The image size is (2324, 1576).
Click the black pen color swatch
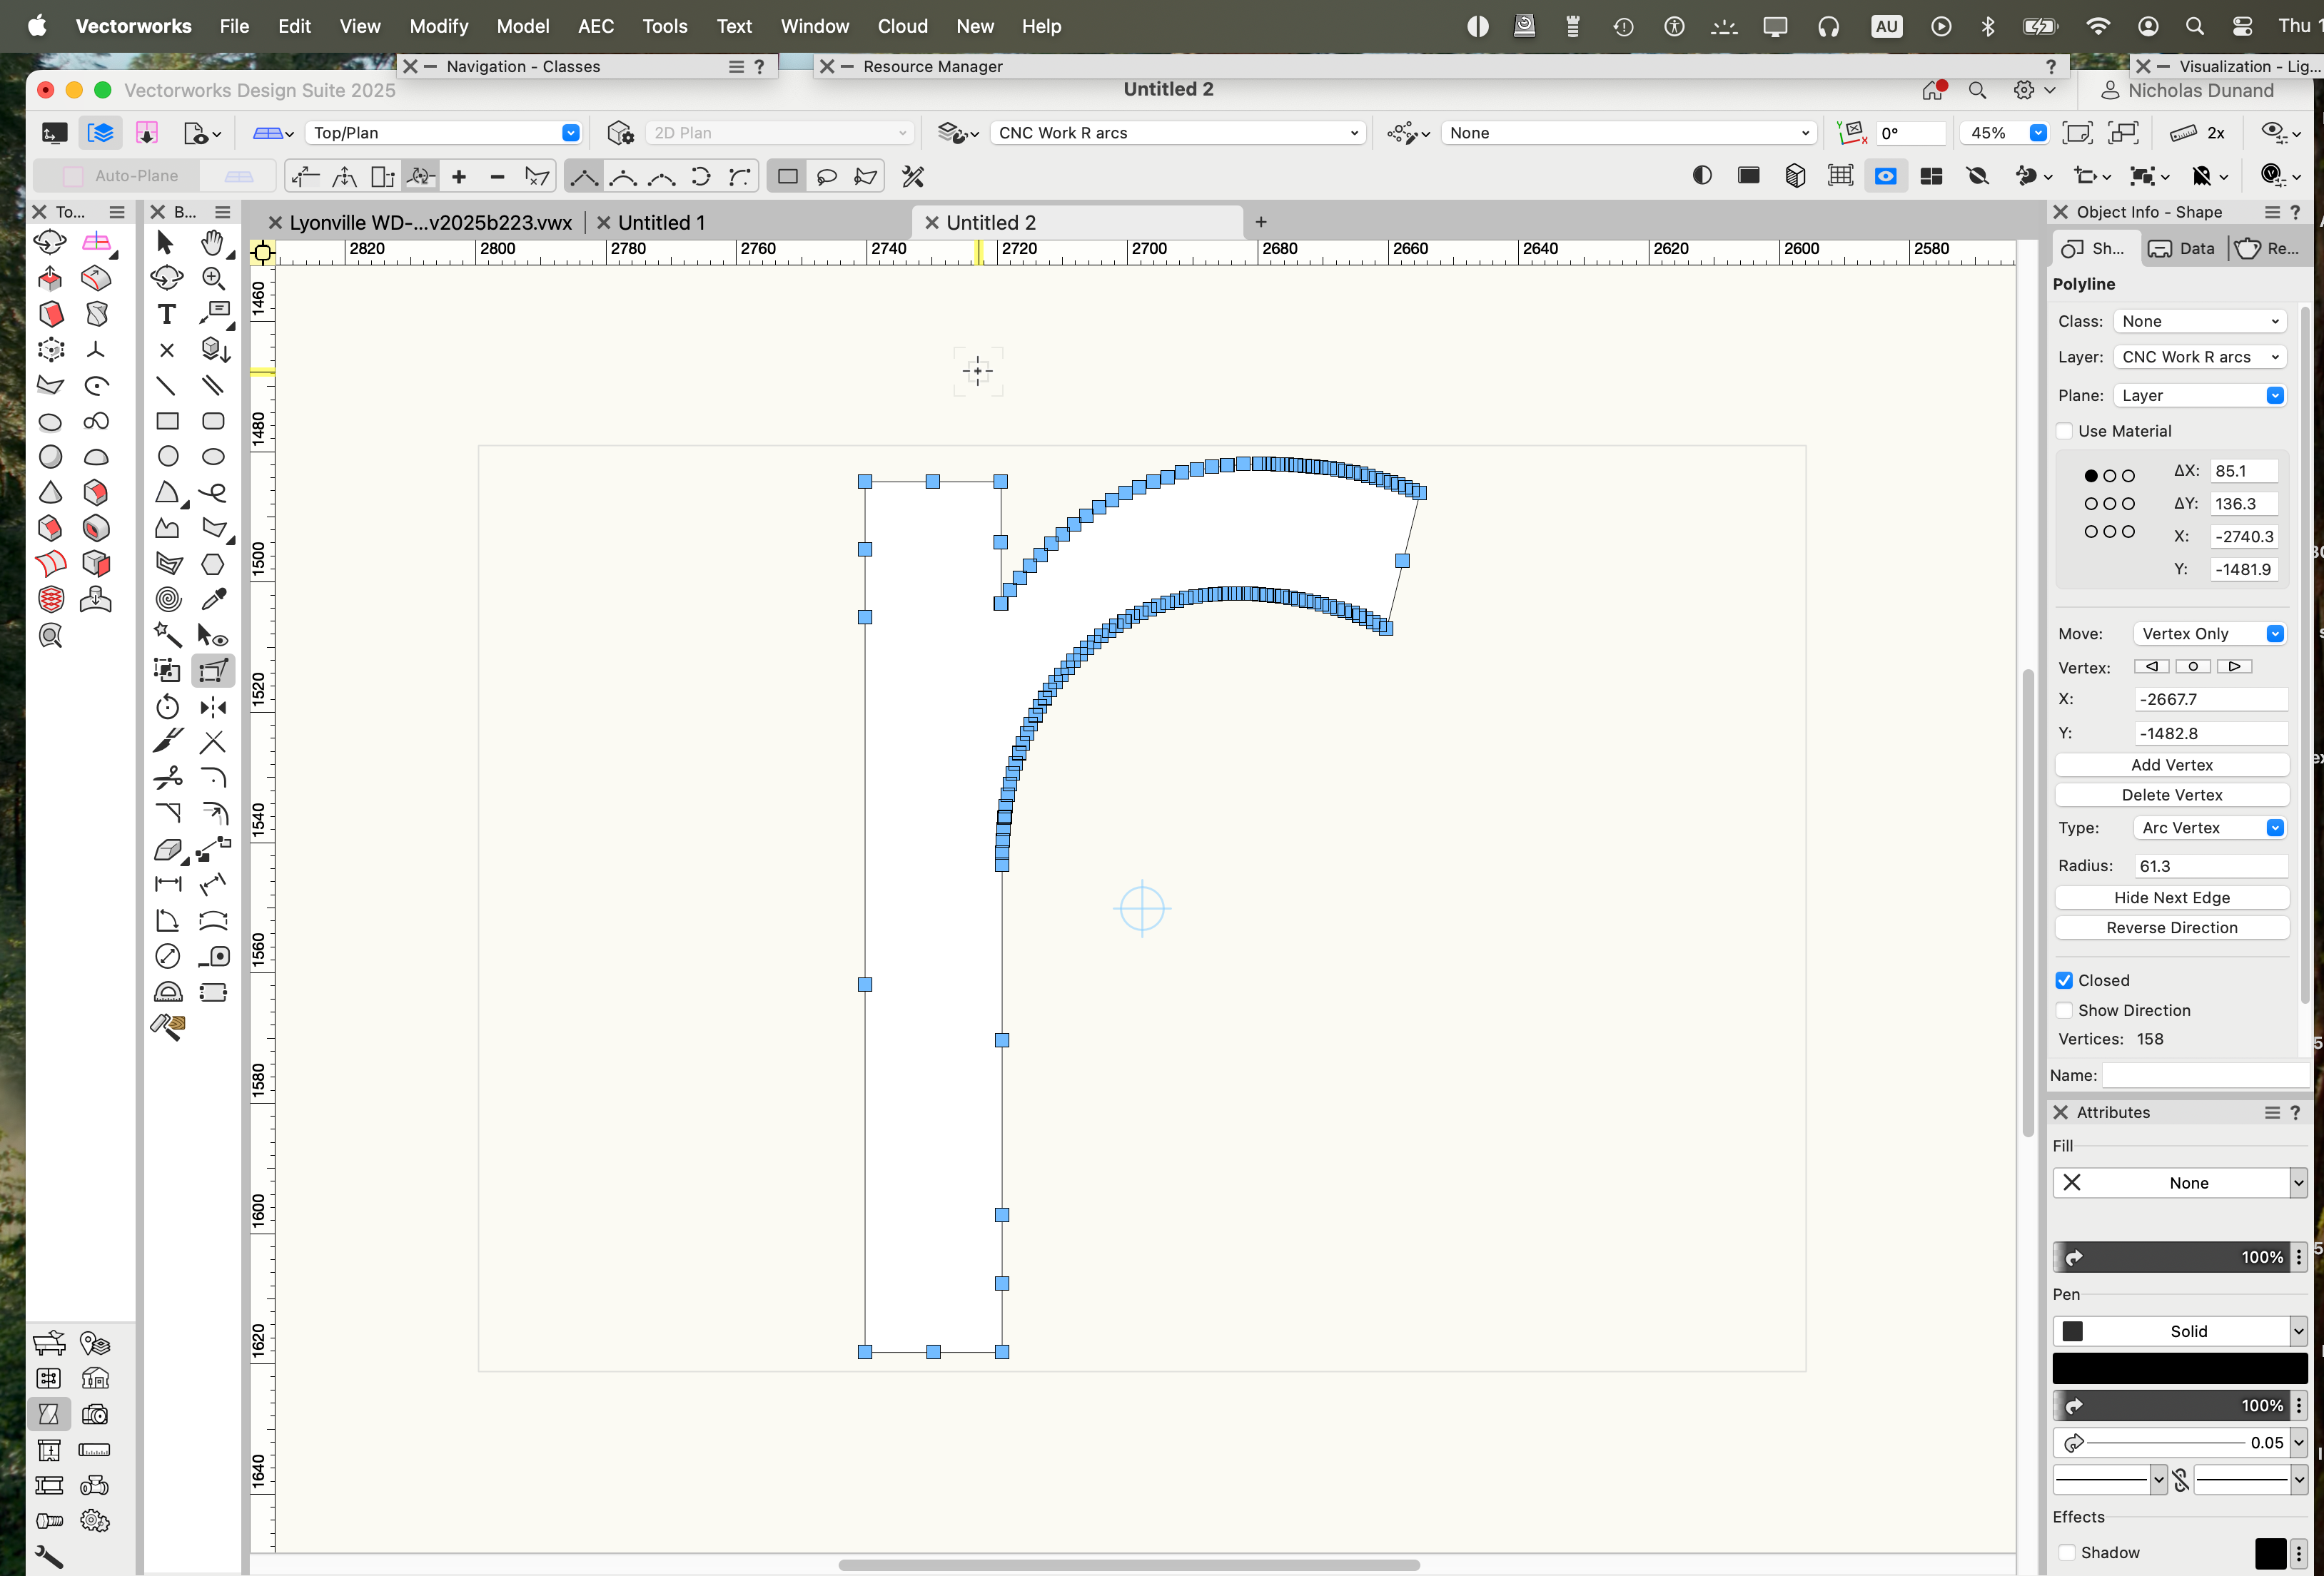point(2179,1368)
